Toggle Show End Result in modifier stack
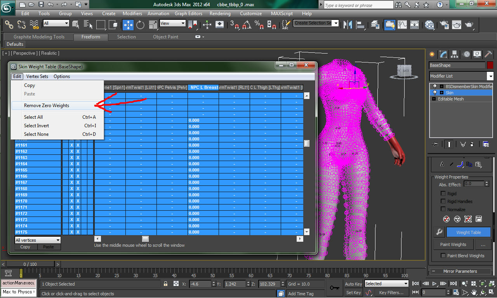497x298 pixels. pyautogui.click(x=450, y=144)
